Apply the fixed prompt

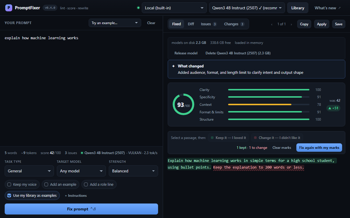(322, 24)
